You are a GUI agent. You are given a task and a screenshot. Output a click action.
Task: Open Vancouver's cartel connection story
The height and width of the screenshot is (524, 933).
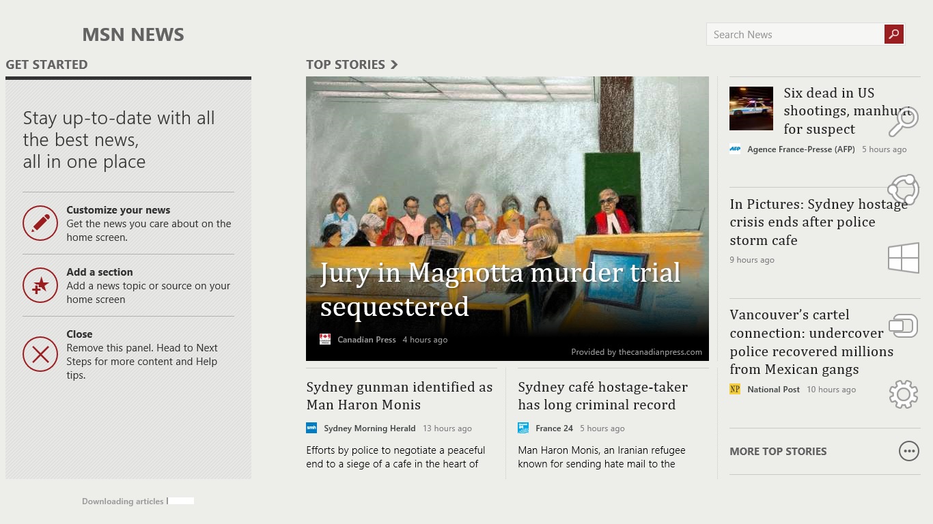point(811,342)
